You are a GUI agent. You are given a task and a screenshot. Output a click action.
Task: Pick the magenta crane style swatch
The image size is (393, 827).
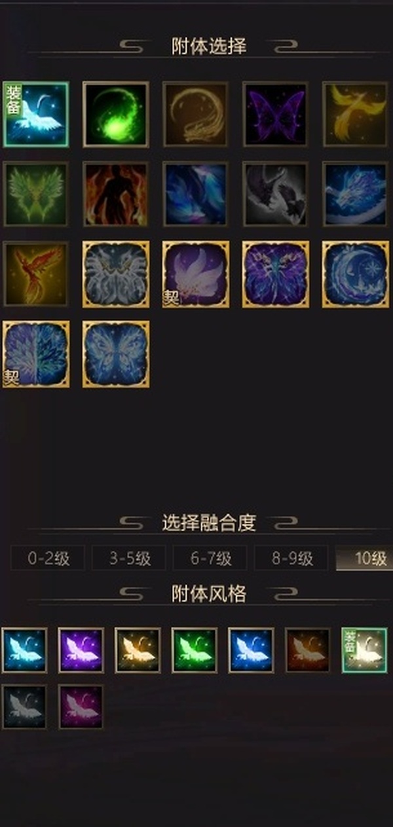81,707
